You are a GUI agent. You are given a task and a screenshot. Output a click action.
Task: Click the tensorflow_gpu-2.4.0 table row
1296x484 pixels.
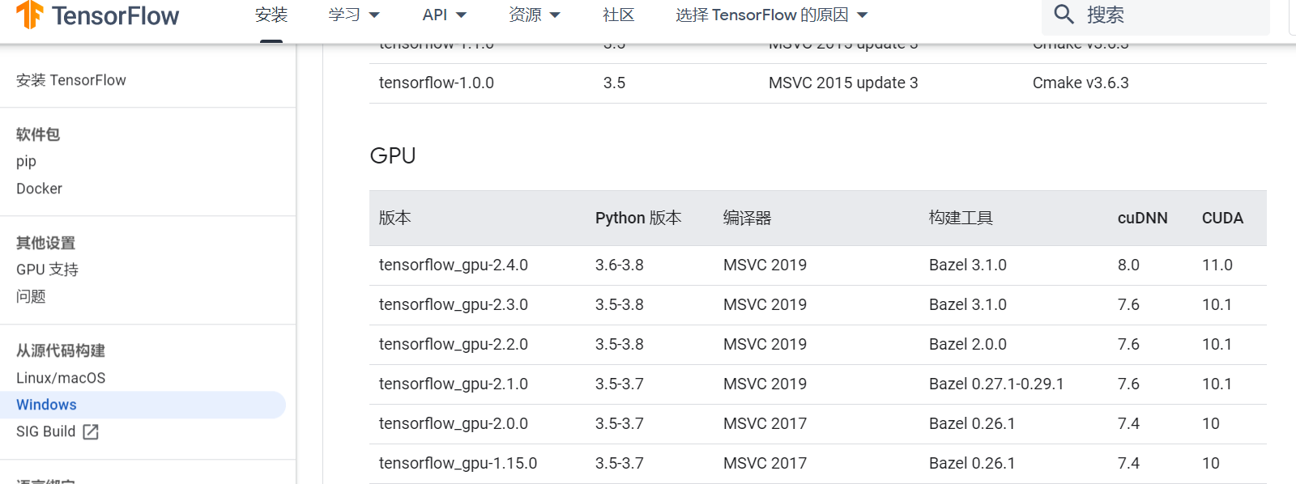tap(454, 265)
